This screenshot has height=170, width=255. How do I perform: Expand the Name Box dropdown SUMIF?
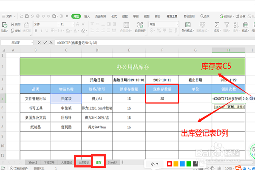[x=32, y=42]
